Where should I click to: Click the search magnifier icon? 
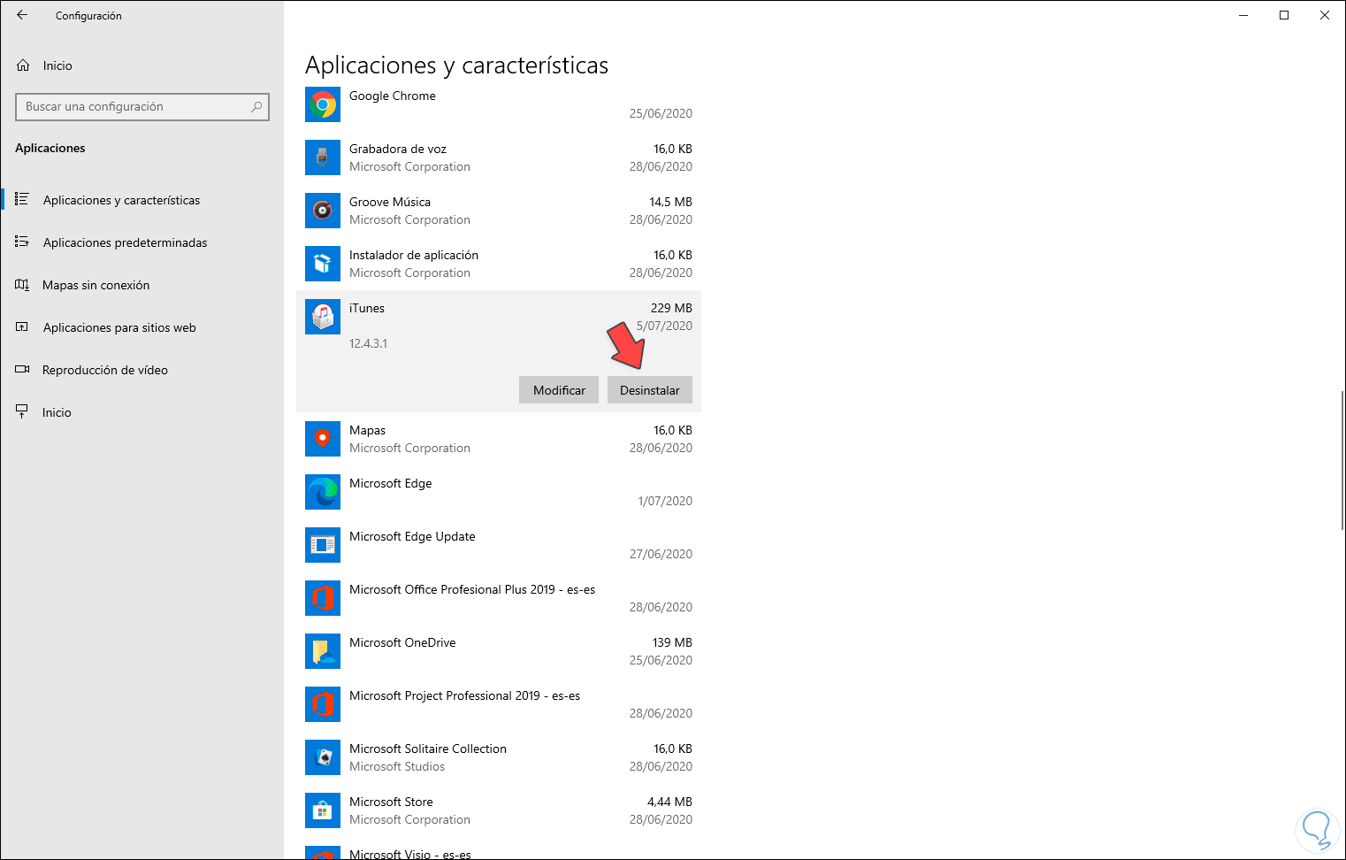click(256, 107)
